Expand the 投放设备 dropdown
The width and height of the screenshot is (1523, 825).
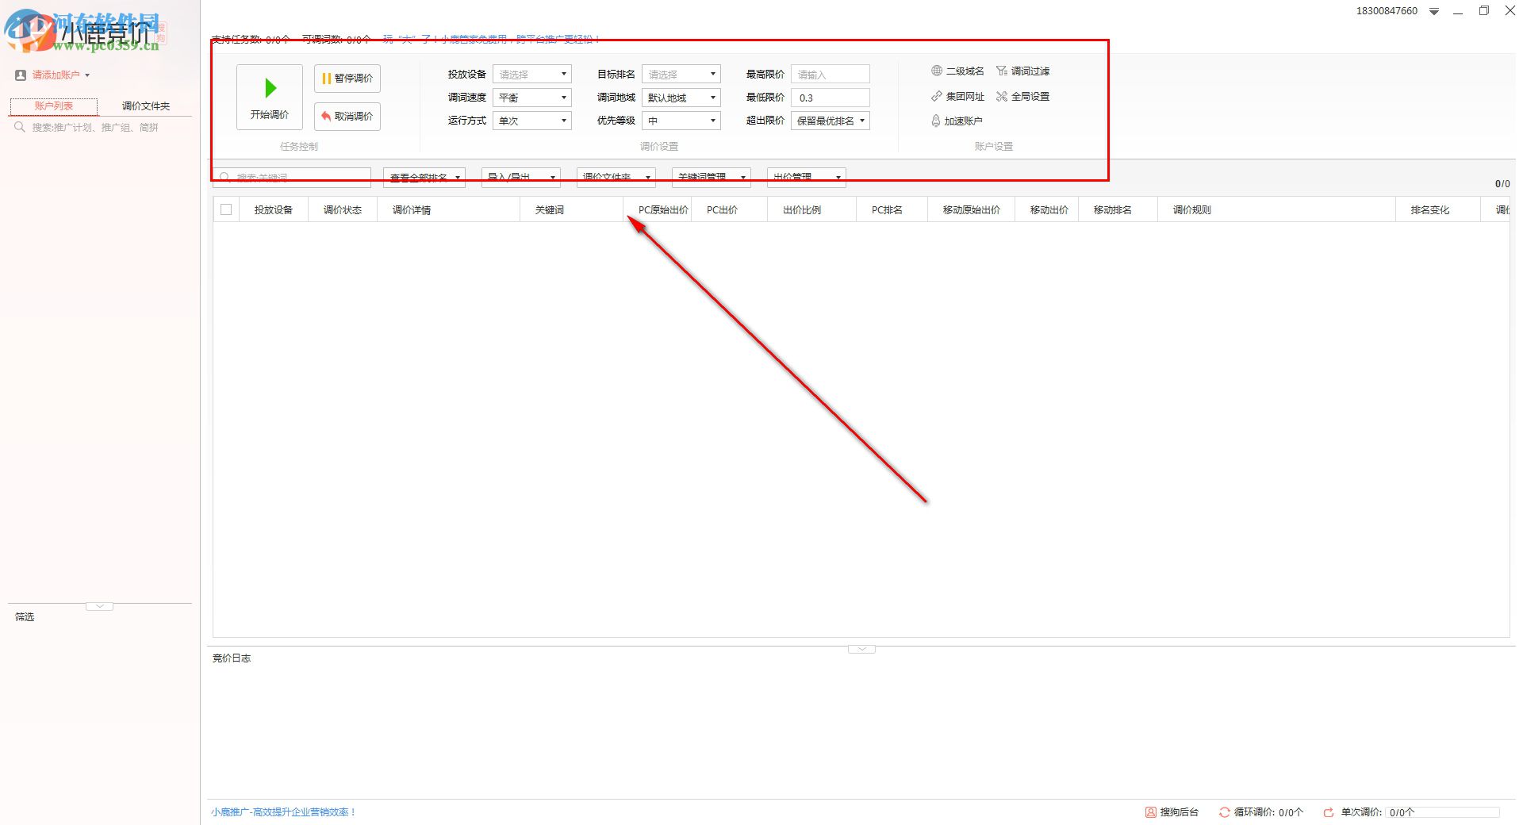click(x=532, y=75)
